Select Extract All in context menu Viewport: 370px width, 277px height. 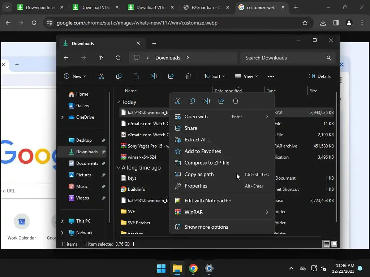(222, 140)
